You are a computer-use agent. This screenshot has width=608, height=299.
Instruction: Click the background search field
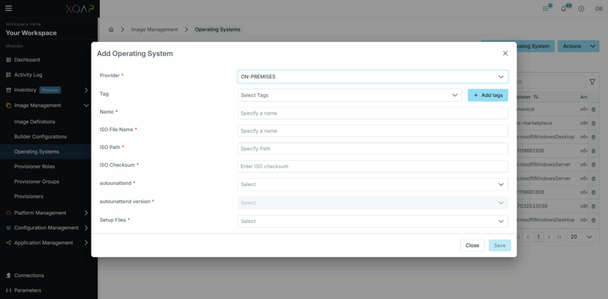(x=550, y=82)
